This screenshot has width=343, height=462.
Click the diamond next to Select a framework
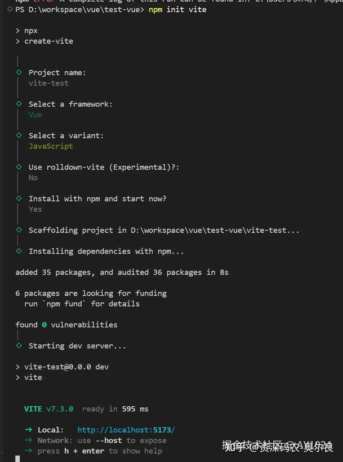point(19,104)
